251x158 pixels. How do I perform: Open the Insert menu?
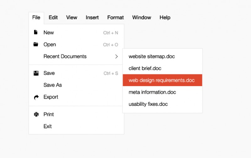92,18
